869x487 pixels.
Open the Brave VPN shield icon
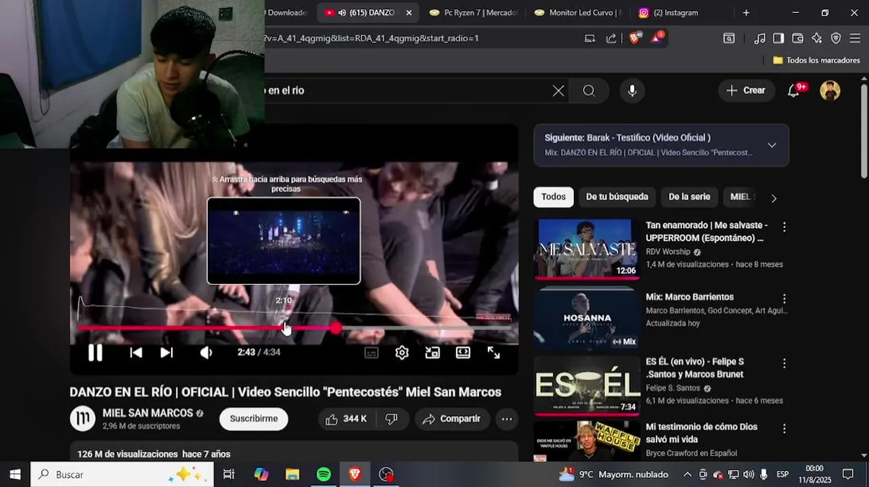[x=836, y=39]
